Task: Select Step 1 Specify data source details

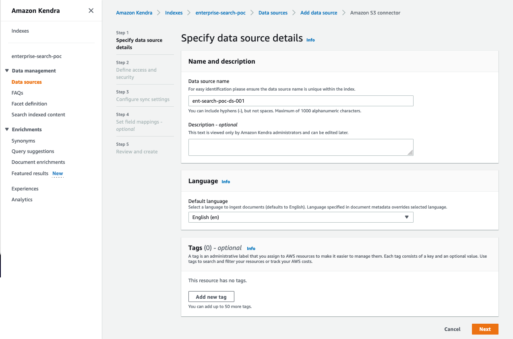Action: click(x=139, y=44)
